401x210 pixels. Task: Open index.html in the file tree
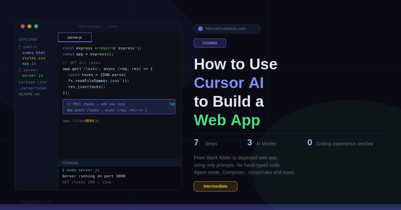point(33,53)
